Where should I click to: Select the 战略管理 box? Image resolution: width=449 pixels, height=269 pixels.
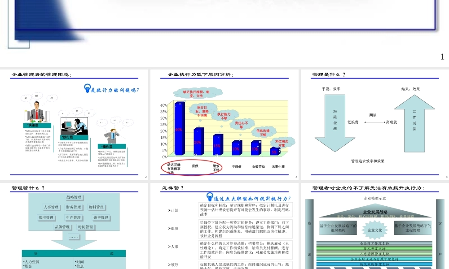tap(74, 197)
